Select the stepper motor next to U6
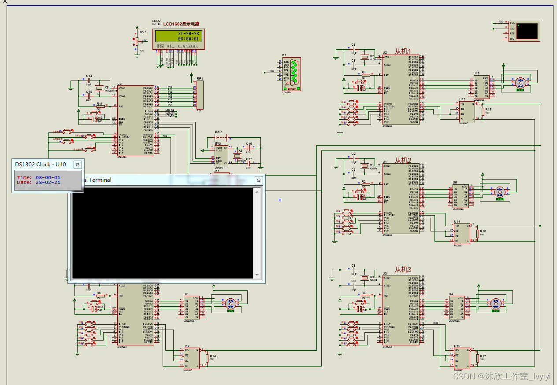557x385 pixels. click(x=499, y=193)
